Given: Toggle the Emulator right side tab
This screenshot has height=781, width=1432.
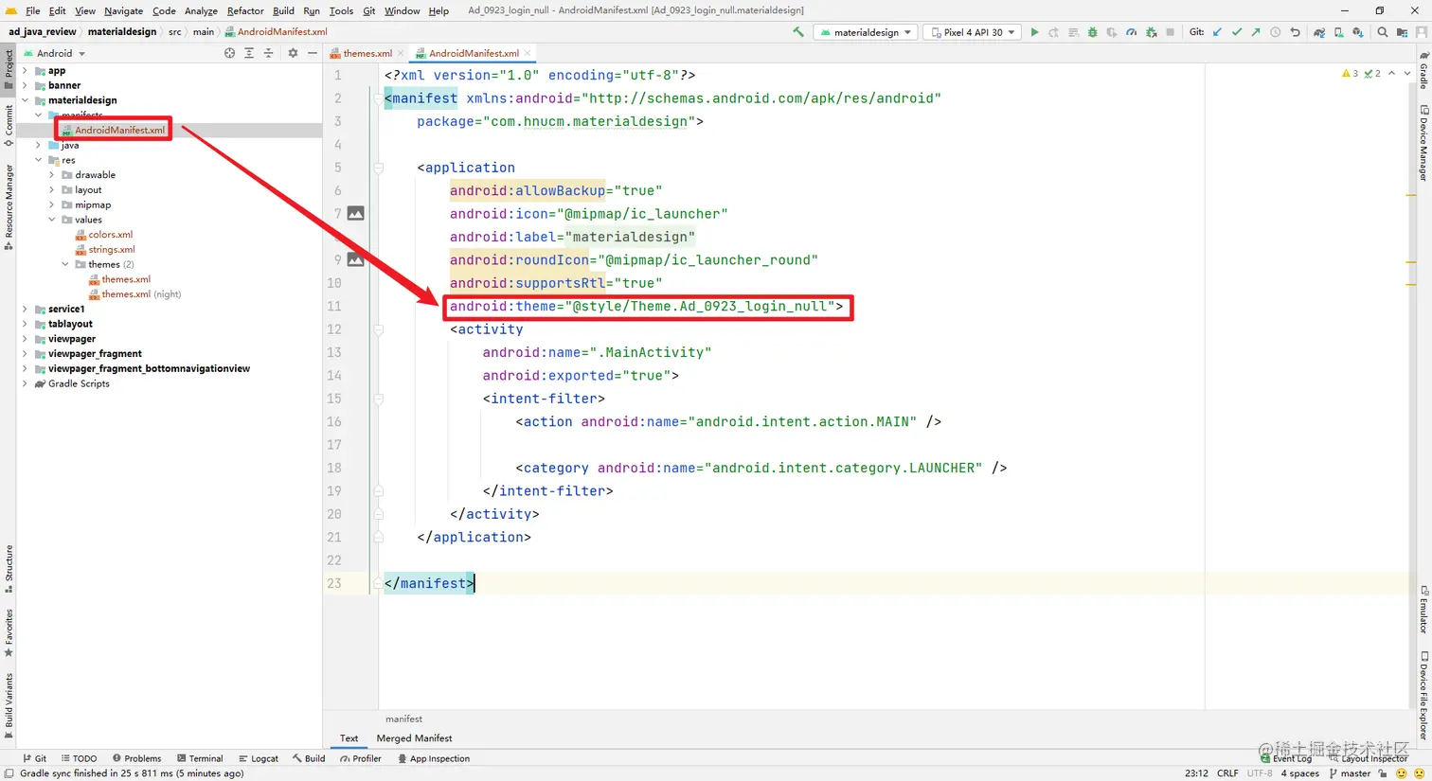Looking at the screenshot, I should point(1423,610).
